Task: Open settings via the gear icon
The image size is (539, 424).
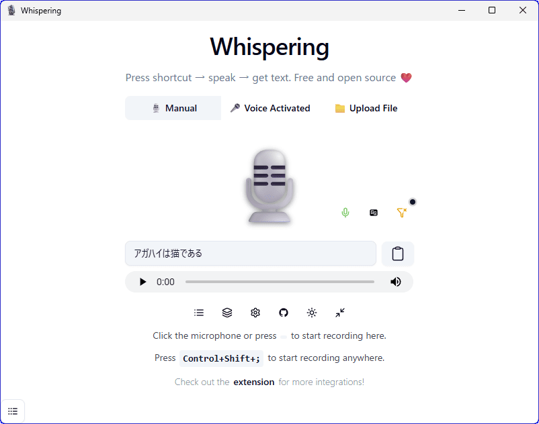Action: [255, 313]
